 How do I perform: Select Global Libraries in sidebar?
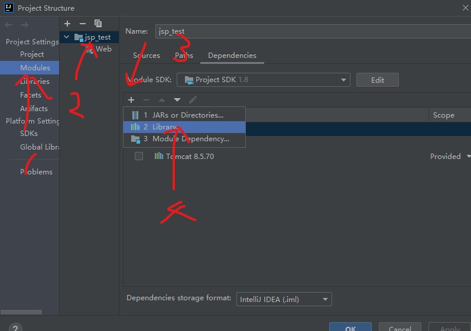40,147
